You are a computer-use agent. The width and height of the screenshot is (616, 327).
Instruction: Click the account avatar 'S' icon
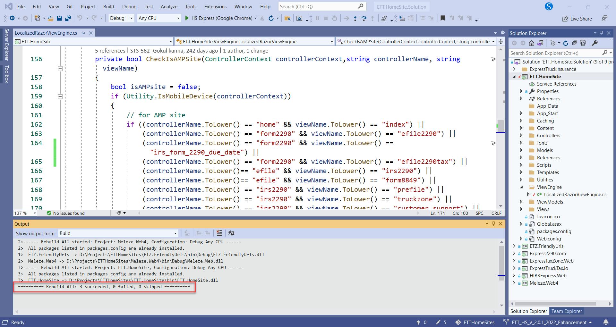click(x=549, y=6)
